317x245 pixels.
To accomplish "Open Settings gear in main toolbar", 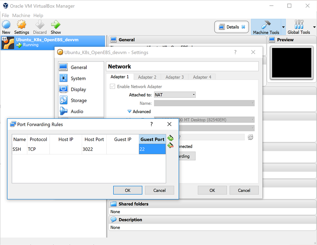I will point(21,25).
